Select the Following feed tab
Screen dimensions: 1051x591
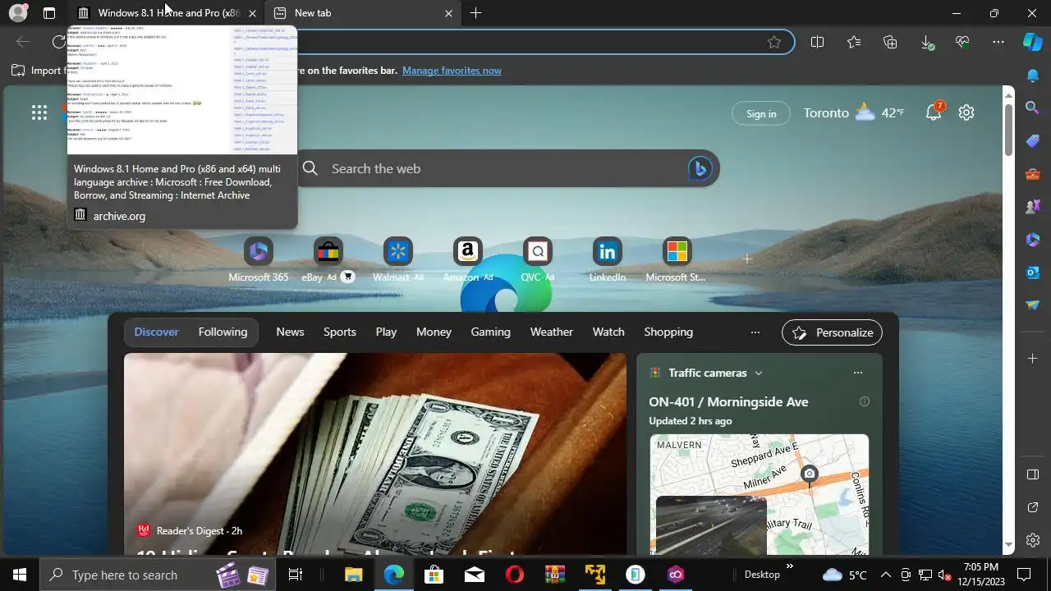pos(223,332)
